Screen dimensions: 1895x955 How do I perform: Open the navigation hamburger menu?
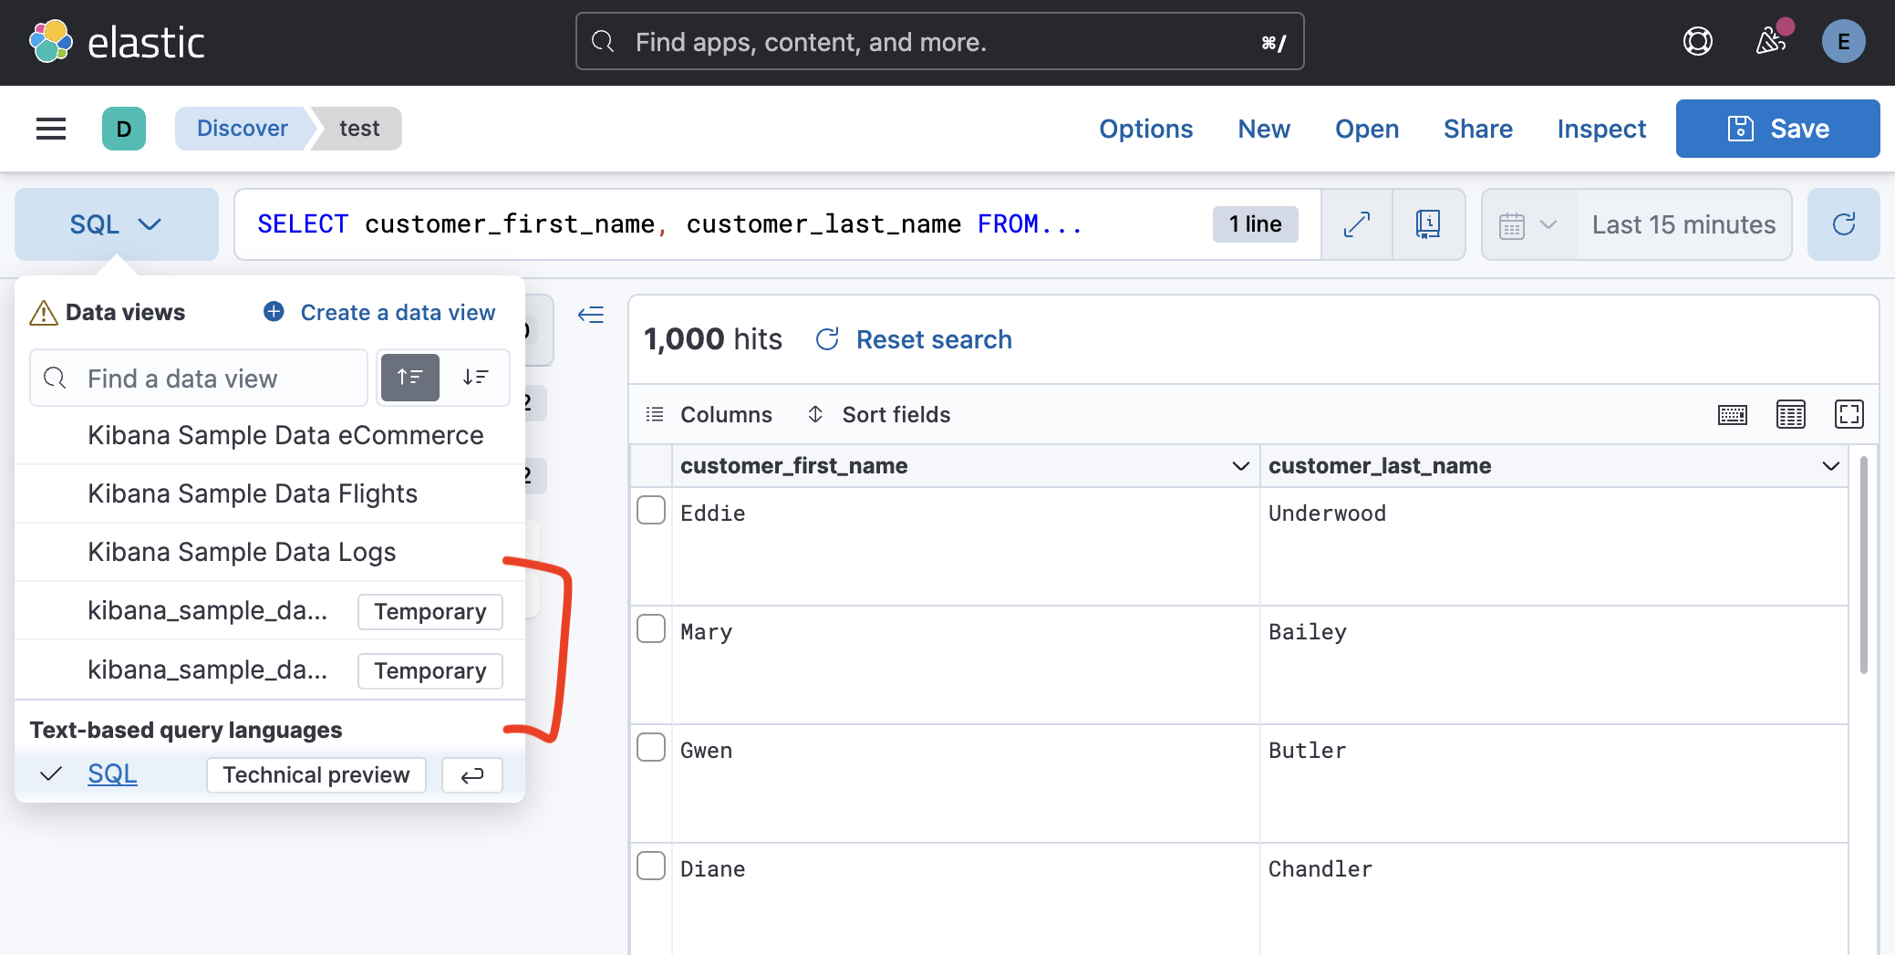click(50, 128)
